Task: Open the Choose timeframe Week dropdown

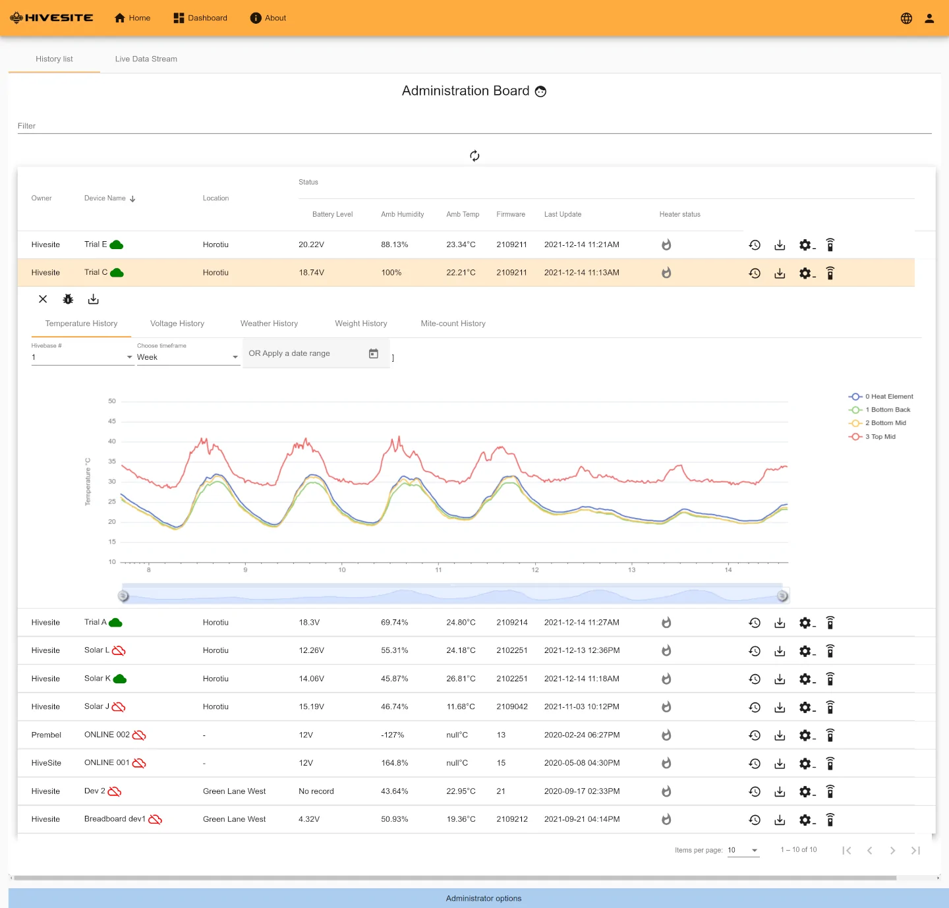Action: pyautogui.click(x=188, y=357)
